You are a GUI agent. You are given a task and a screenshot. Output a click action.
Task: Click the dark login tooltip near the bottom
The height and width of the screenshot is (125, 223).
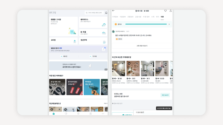click(x=164, y=108)
